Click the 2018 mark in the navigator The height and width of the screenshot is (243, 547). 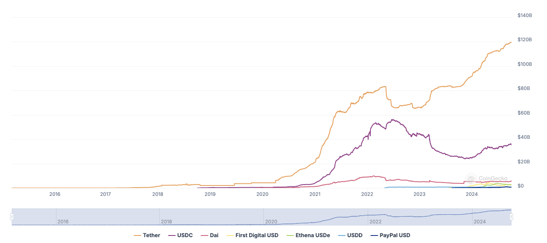pos(167,222)
